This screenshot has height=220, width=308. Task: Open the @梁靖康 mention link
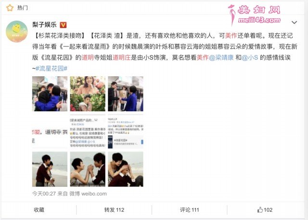coord(221,58)
